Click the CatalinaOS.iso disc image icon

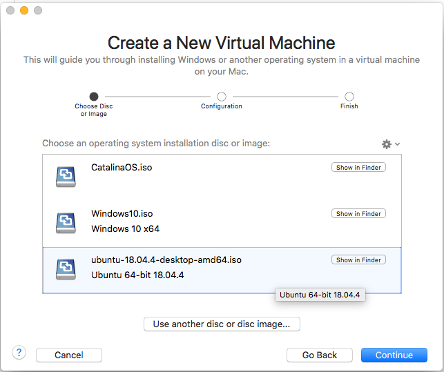[x=66, y=177]
